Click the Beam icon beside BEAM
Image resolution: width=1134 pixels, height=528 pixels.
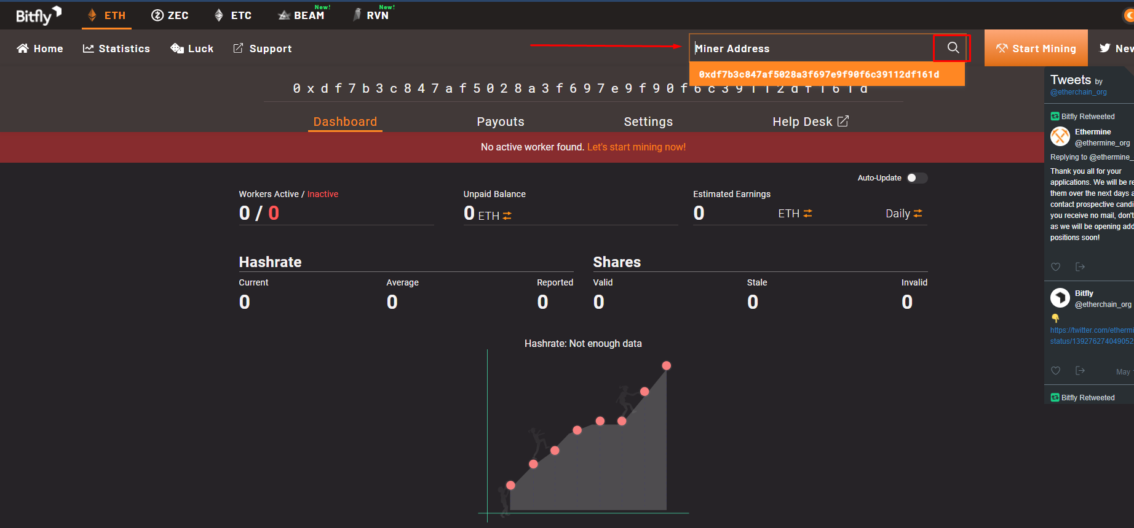[x=284, y=15]
